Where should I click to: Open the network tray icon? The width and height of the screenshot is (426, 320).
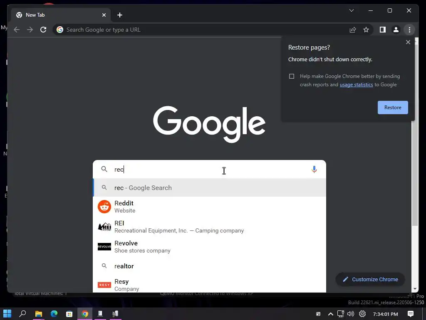[x=340, y=314]
